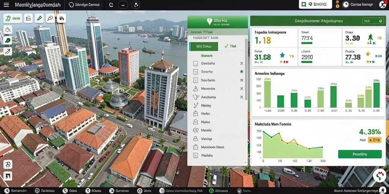Switch to the Flel tab with checkmark
Image resolution: width=389 pixels, height=194 pixels.
tap(230, 46)
